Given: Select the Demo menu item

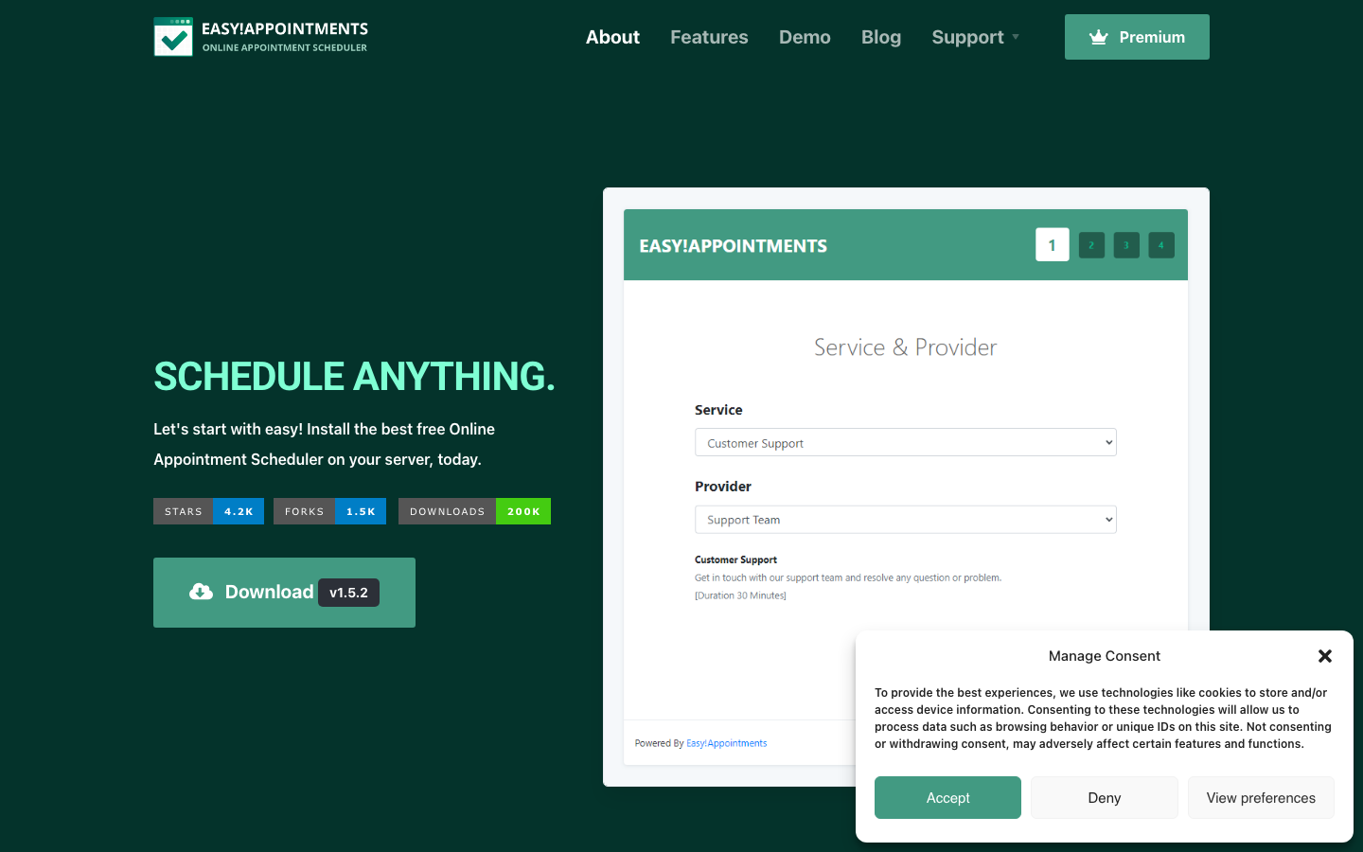Looking at the screenshot, I should pos(805,37).
